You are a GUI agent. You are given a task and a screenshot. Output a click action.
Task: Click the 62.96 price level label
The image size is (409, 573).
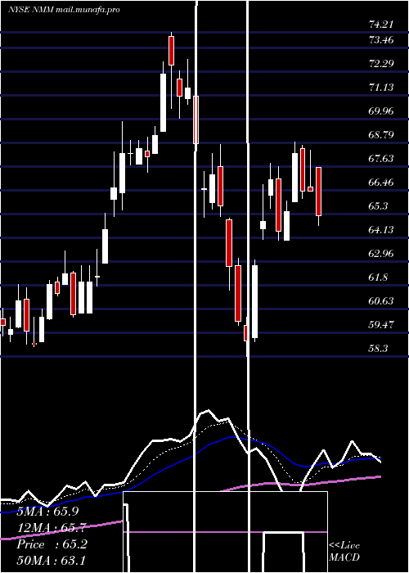(381, 253)
